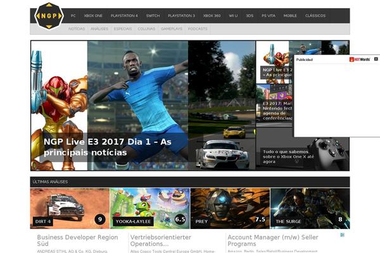Viewport: 380px width, 253px height.
Task: Open Tudo o que sabemos Xbox One X article
Action: [x=288, y=157]
